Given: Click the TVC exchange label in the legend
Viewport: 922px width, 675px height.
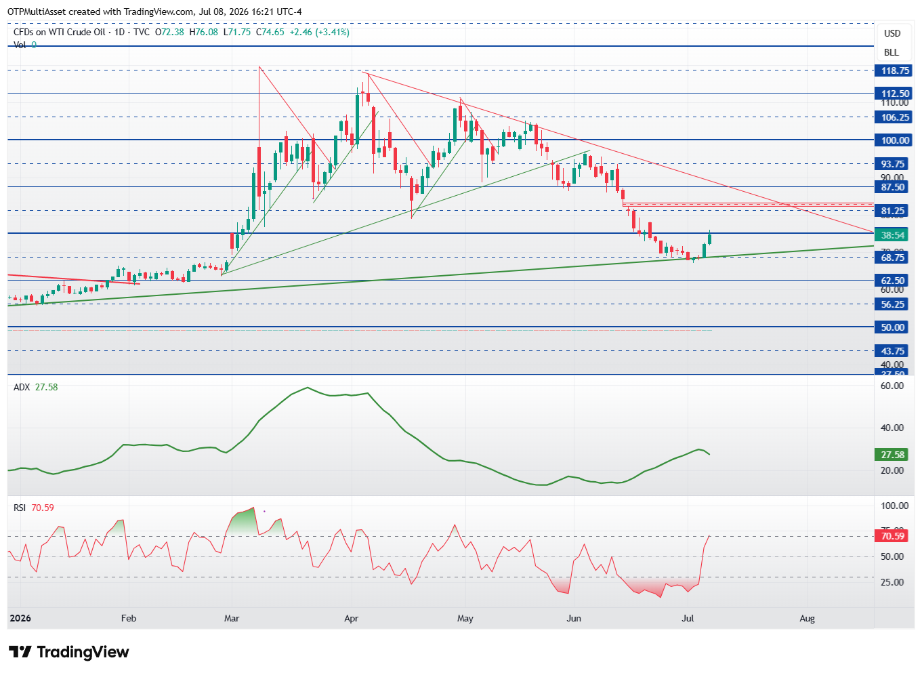Looking at the screenshot, I should tap(142, 32).
